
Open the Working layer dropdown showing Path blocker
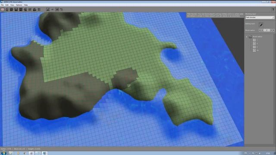[x=260, y=17]
